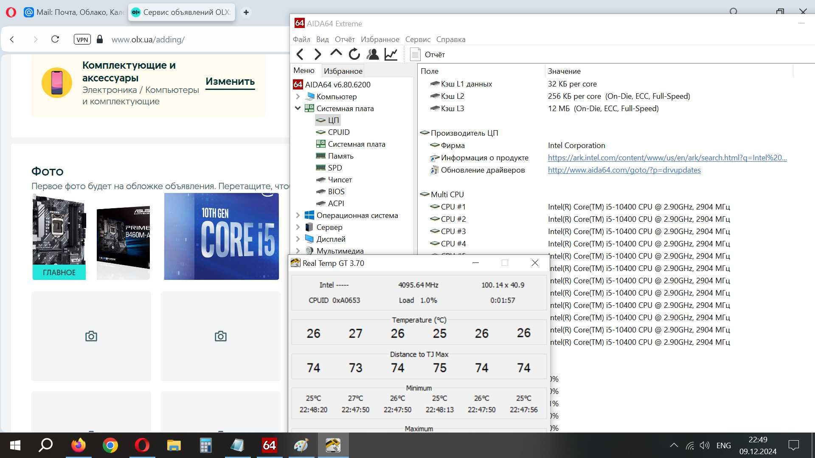The height and width of the screenshot is (458, 815).
Task: Switch to the Избранное tab in side panel
Action: (343, 71)
